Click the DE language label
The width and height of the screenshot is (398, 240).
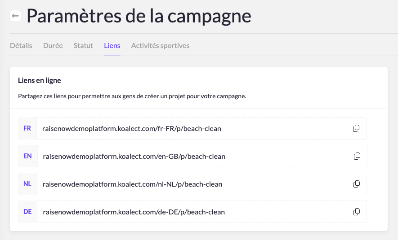point(27,212)
